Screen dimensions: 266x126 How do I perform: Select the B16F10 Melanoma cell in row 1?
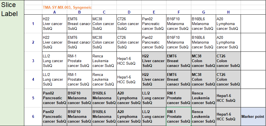(x=179, y=24)
